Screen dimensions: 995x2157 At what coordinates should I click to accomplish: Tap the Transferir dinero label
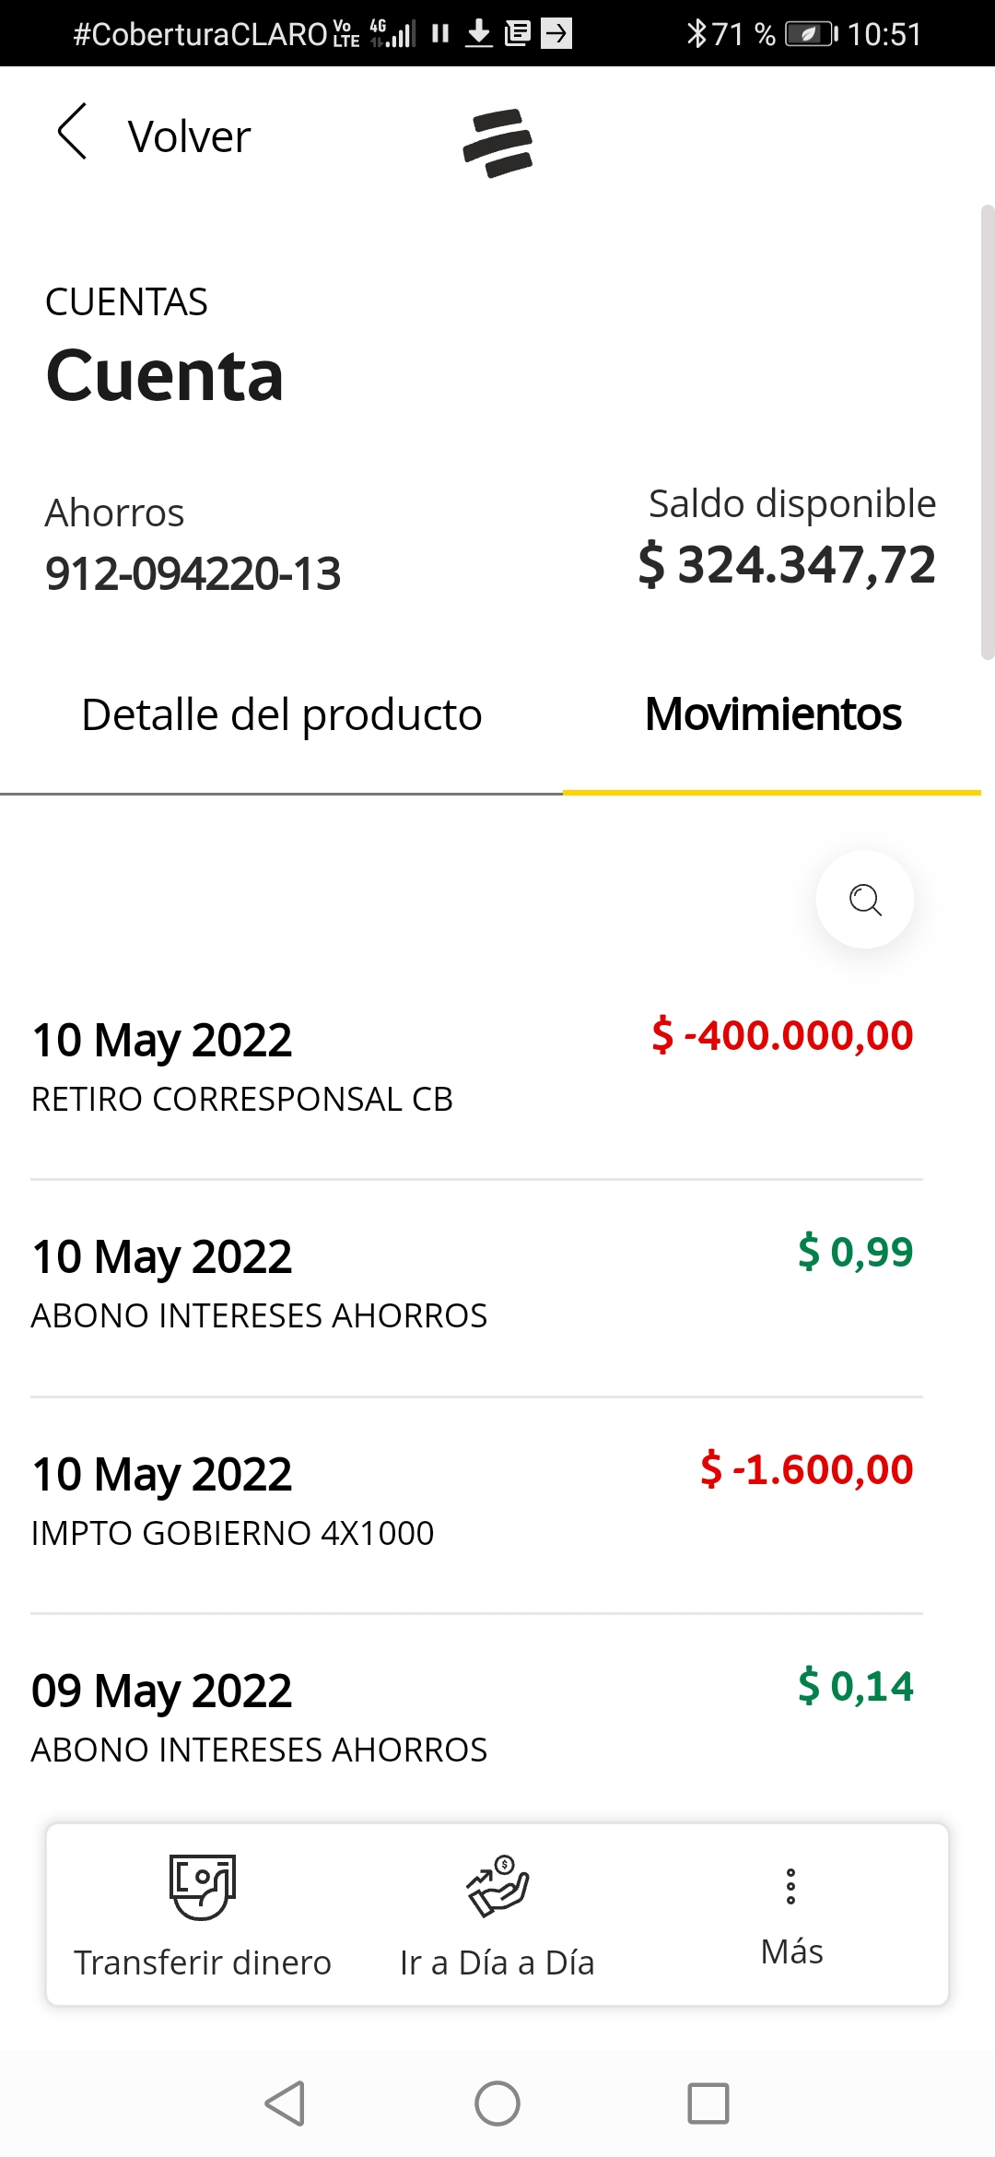pyautogui.click(x=203, y=1963)
